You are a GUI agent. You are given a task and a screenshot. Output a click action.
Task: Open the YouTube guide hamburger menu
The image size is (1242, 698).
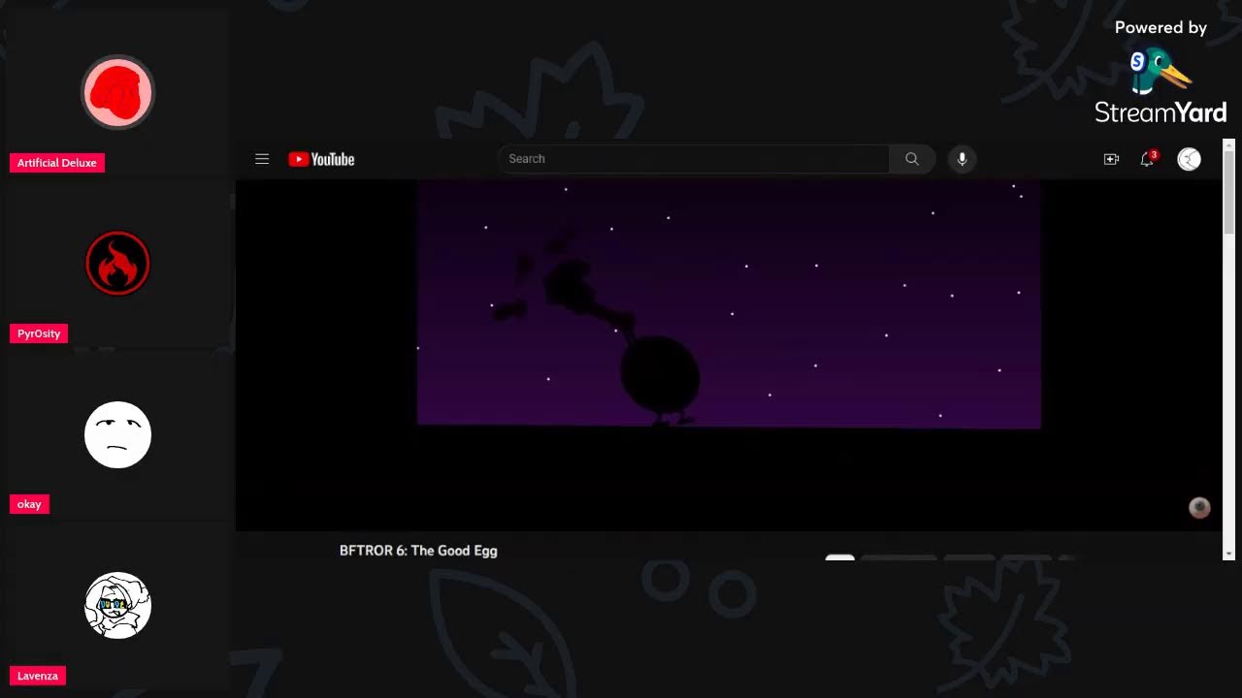(262, 159)
